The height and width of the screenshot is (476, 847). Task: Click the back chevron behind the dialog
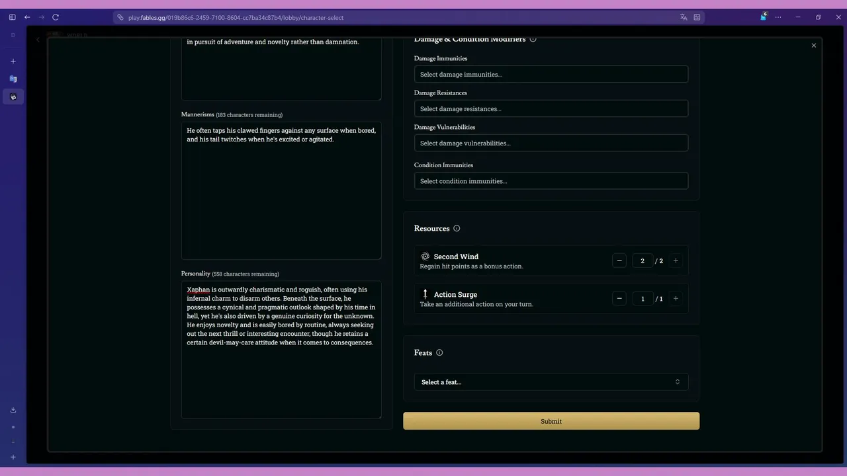38,40
